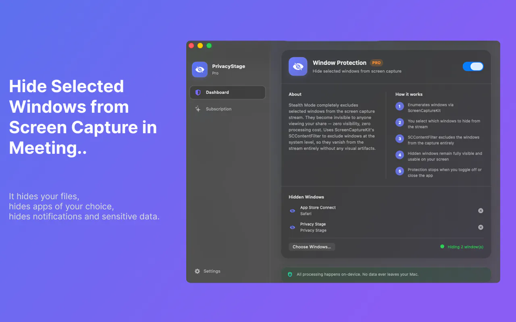Image resolution: width=516 pixels, height=322 pixels.
Task: Click 'Enumerates windows via ScreenCaptureKit' step text
Action: coord(431,107)
